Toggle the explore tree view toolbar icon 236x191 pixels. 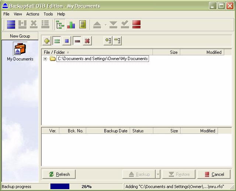[x=60, y=25]
